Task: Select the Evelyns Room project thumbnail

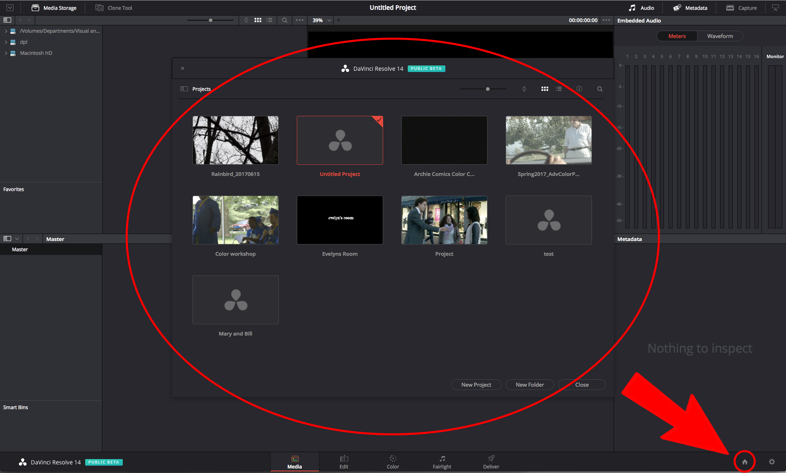Action: click(340, 220)
